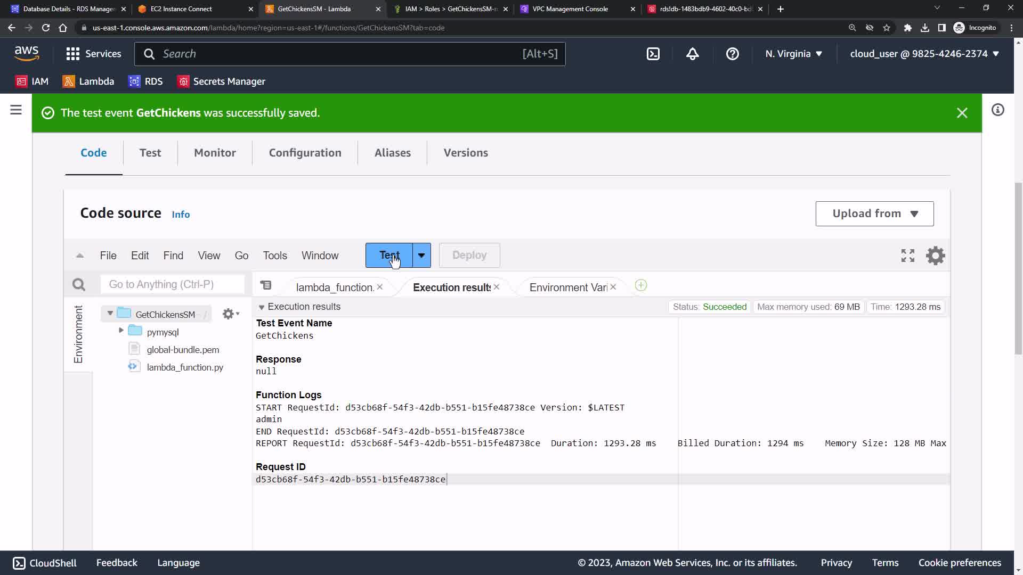Viewport: 1023px width, 575px height.
Task: Add a new editor tab with the plus icon
Action: pos(641,285)
